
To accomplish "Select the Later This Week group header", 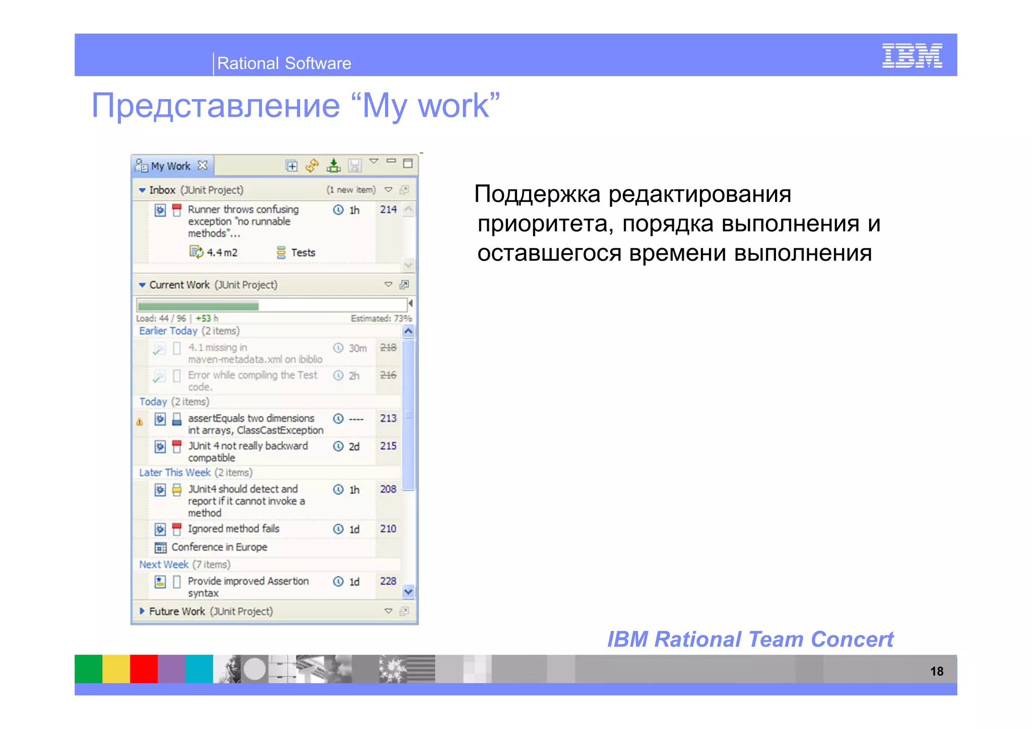I will 196,473.
